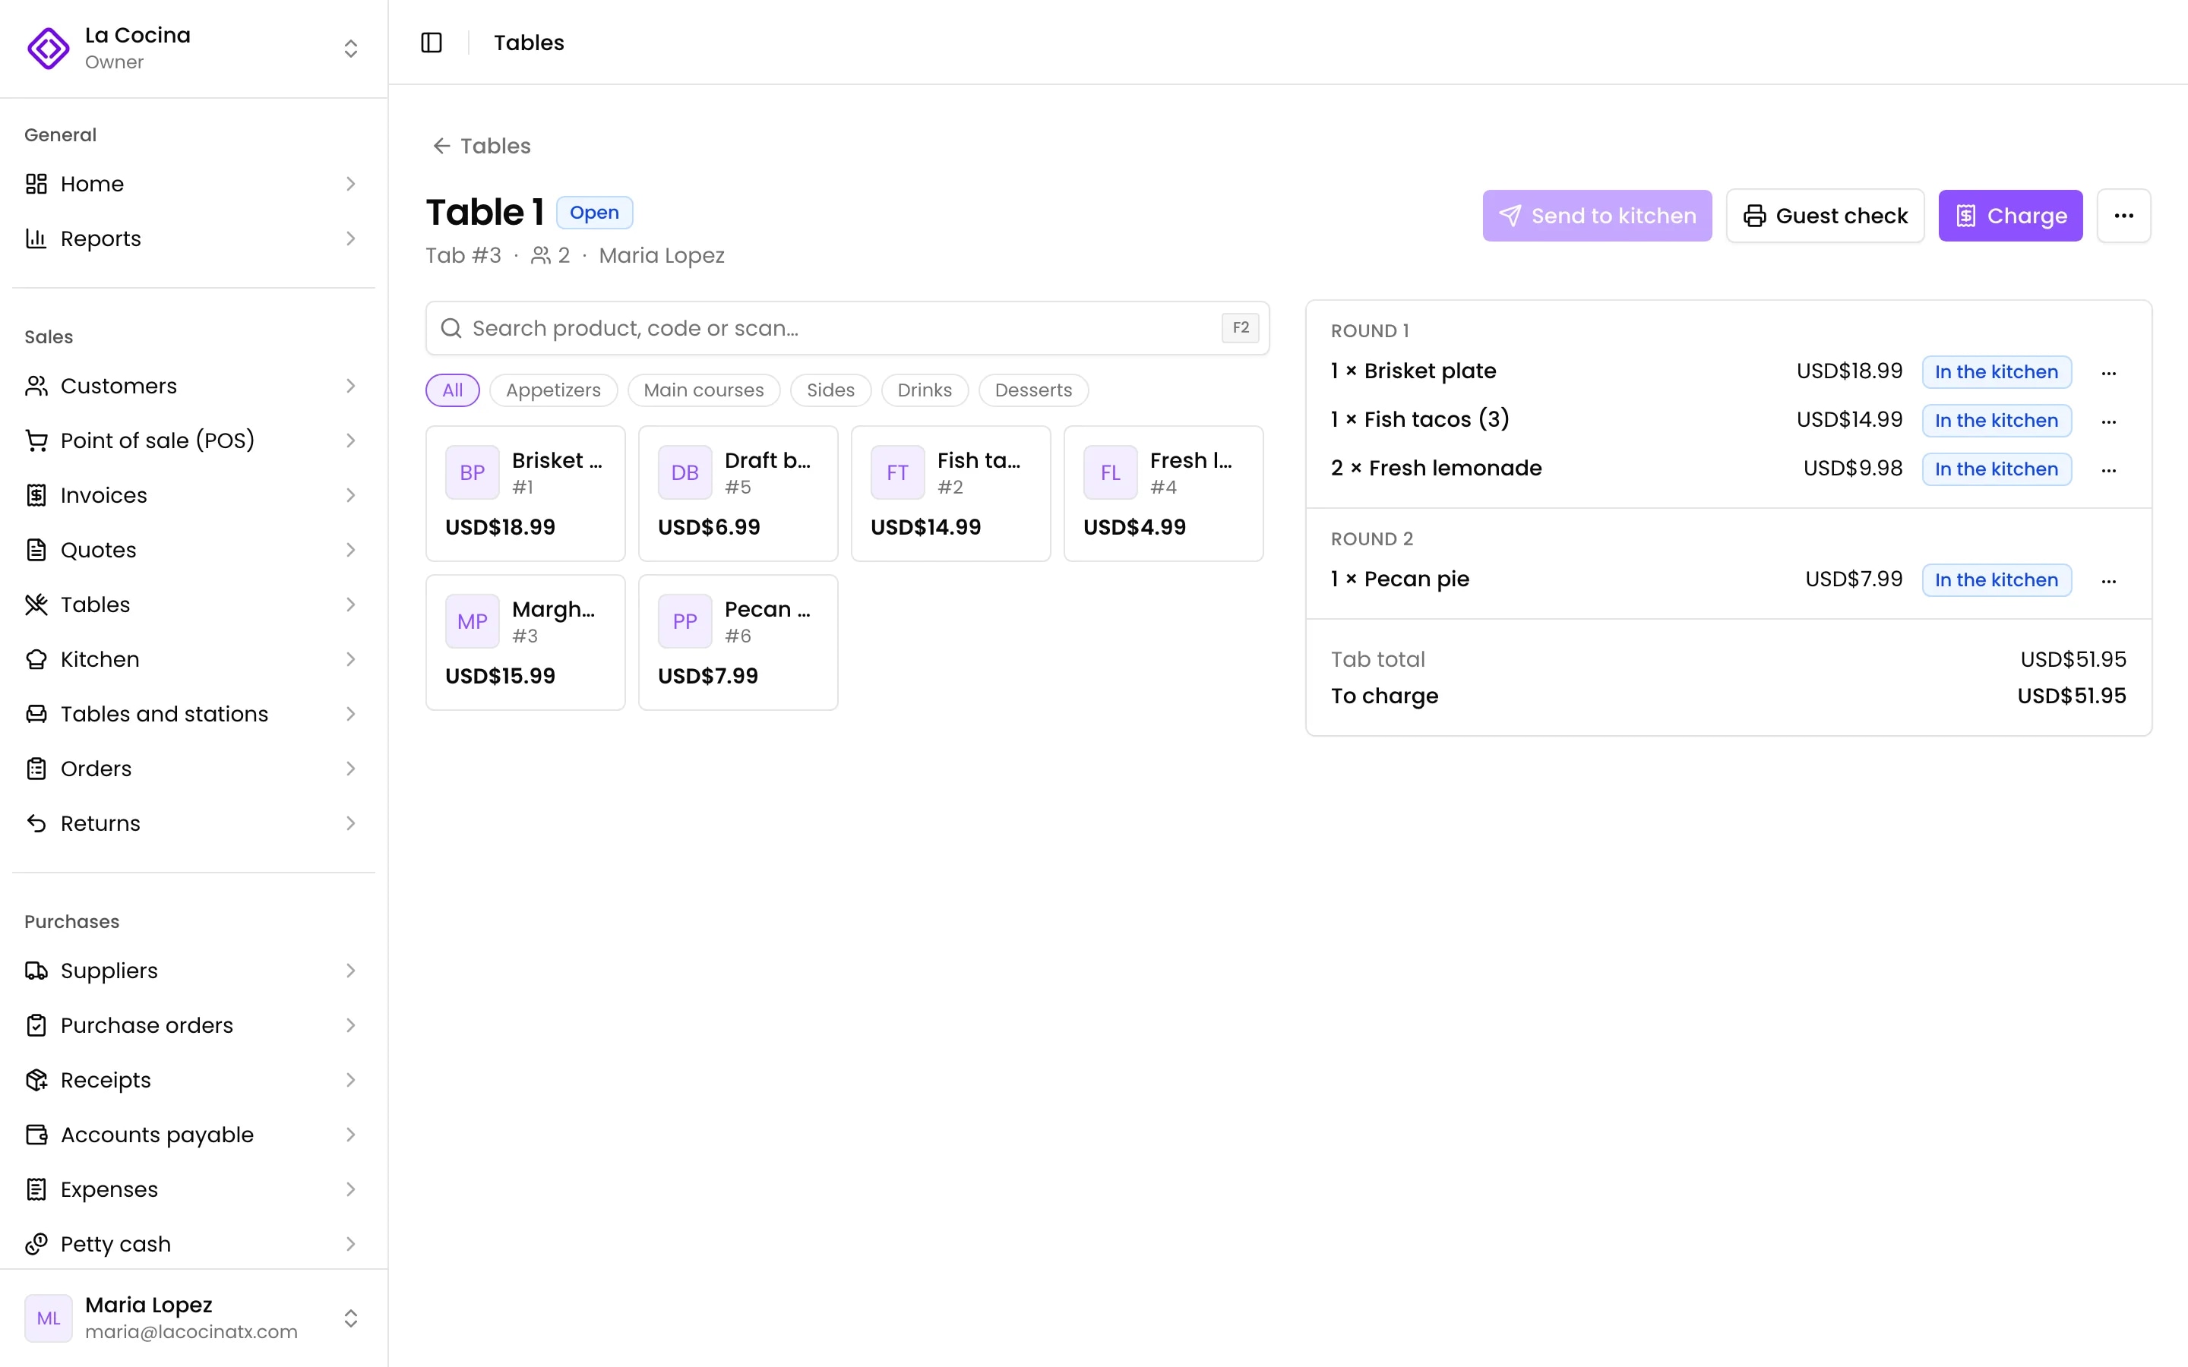
Task: Expand the Orders section chevron
Action: 351,769
